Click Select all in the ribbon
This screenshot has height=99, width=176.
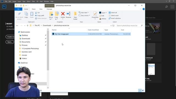[113, 13]
